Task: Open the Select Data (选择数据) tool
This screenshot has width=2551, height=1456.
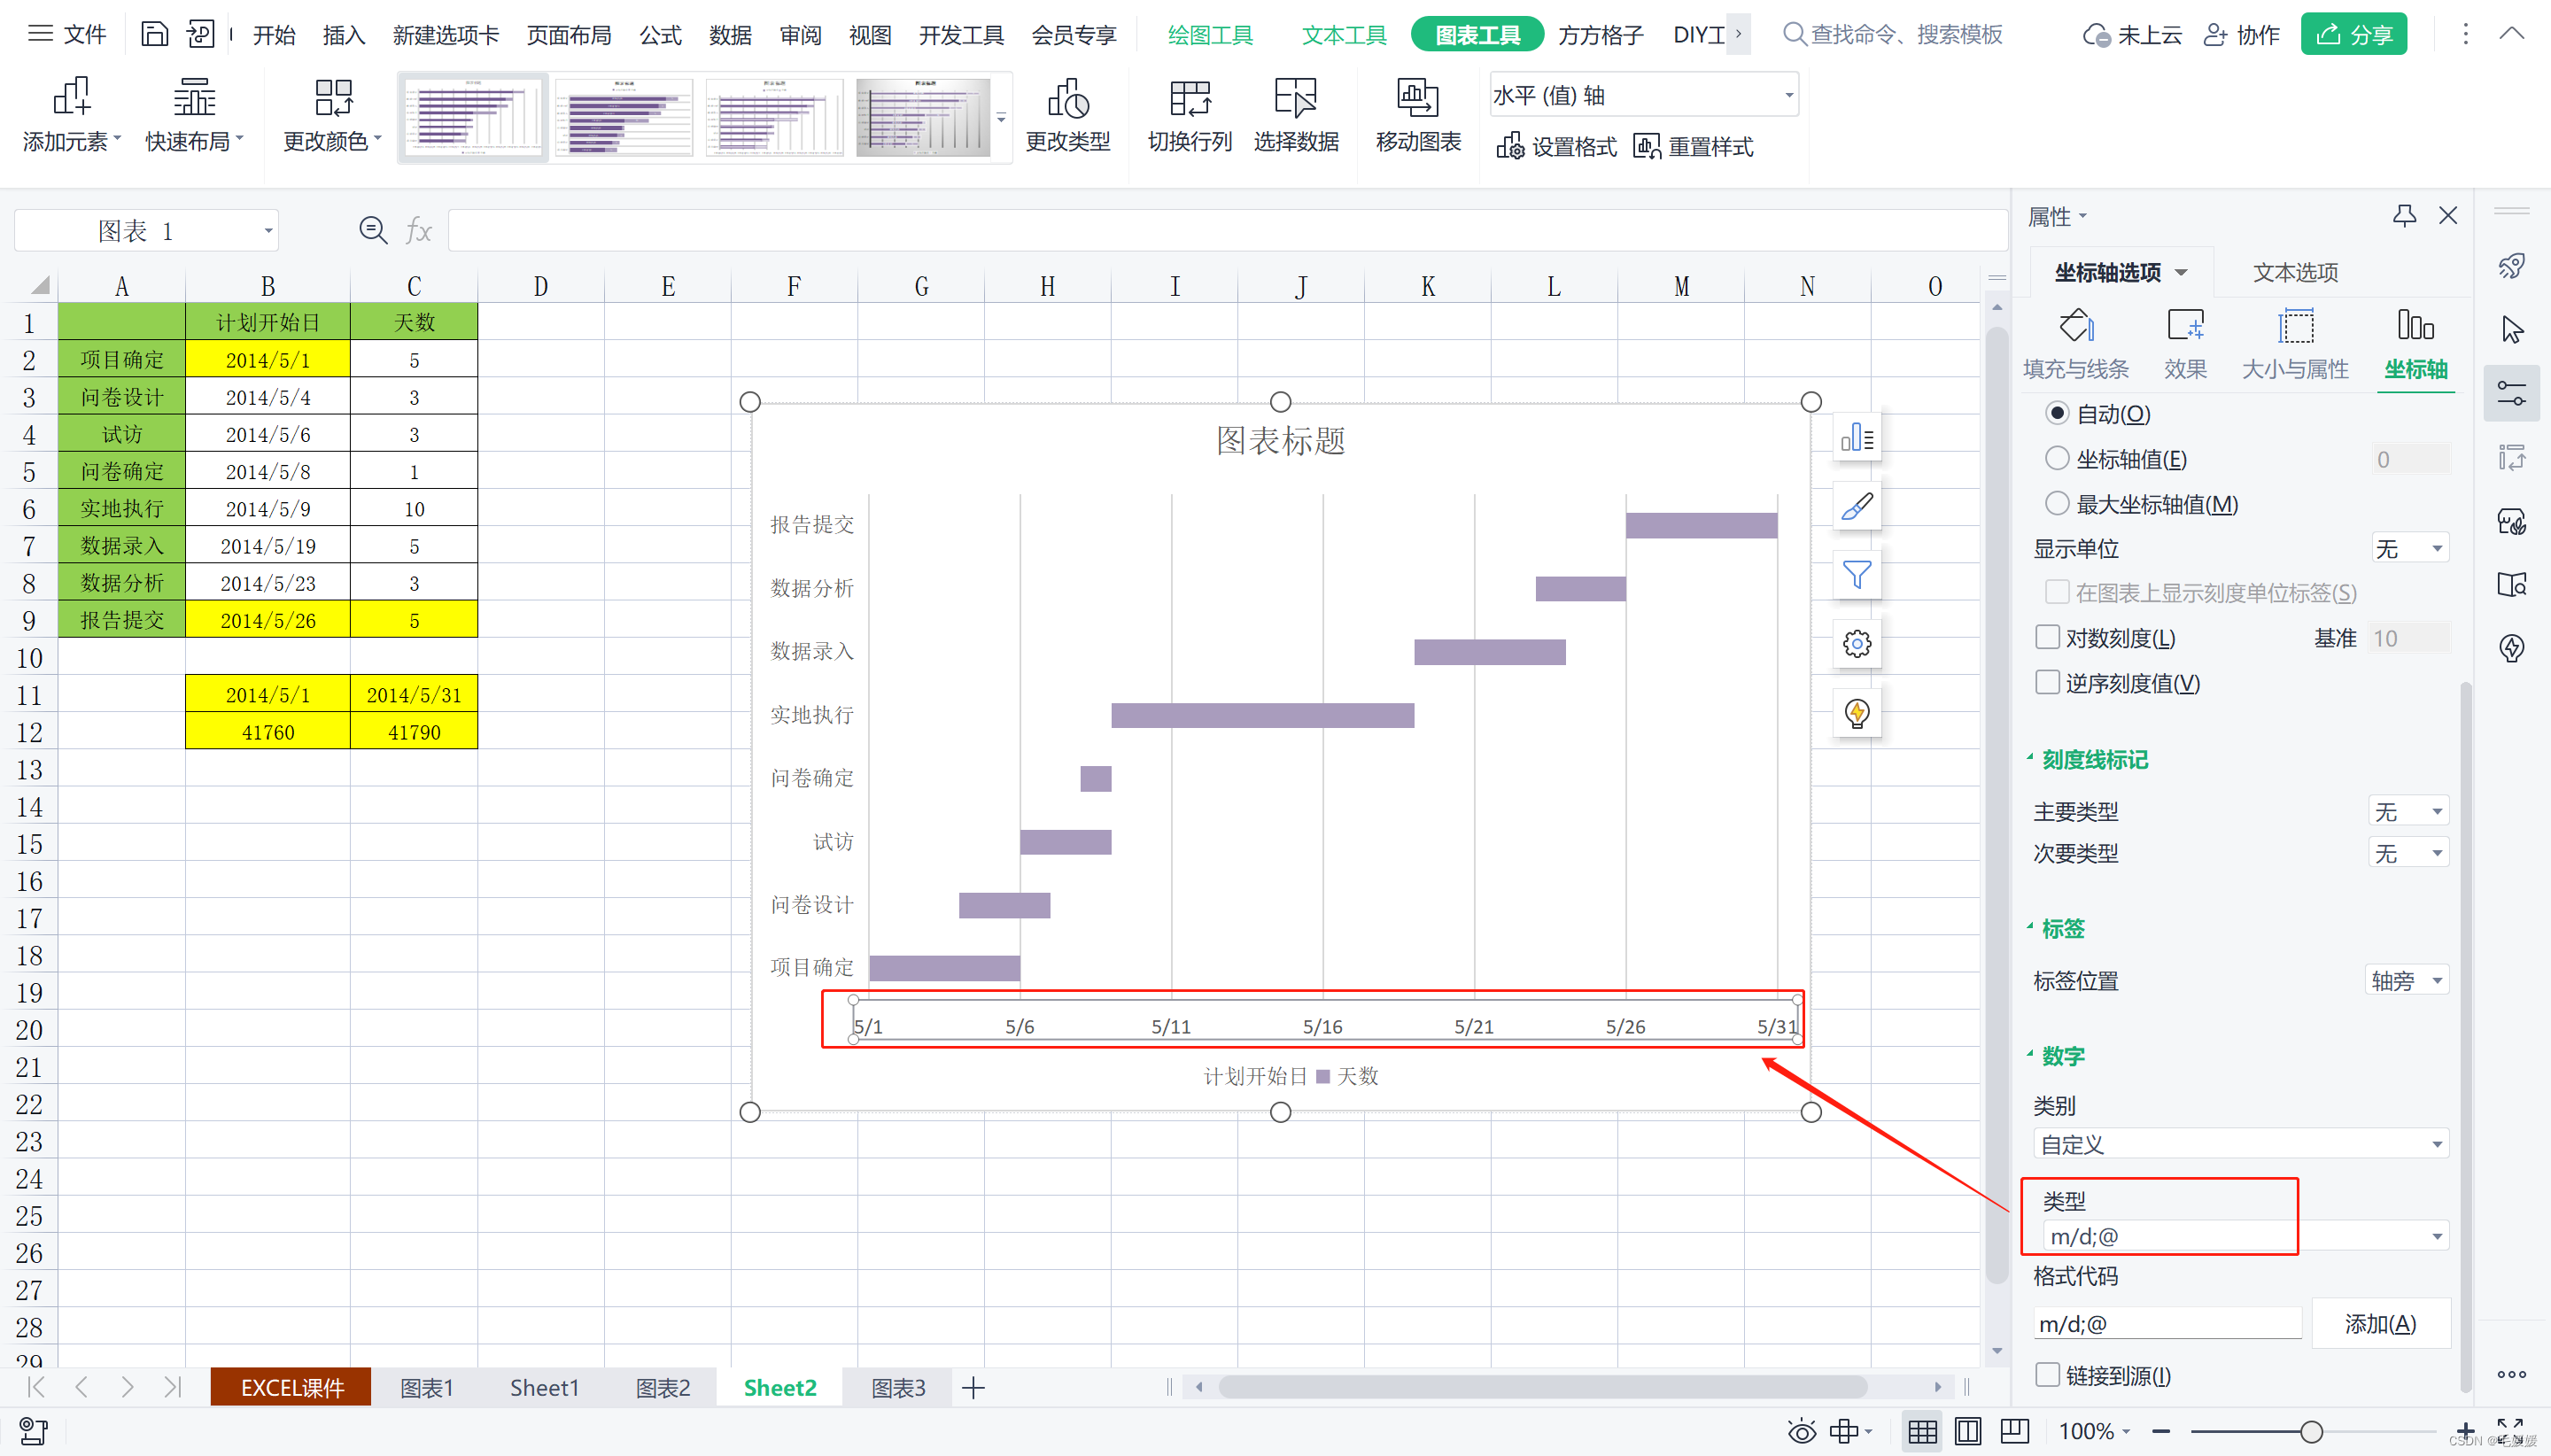Action: (x=1295, y=100)
